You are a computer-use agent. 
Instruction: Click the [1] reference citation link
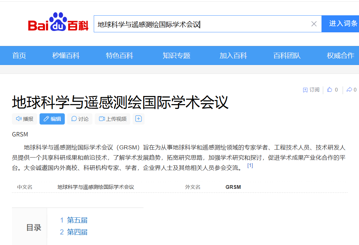pos(250,165)
